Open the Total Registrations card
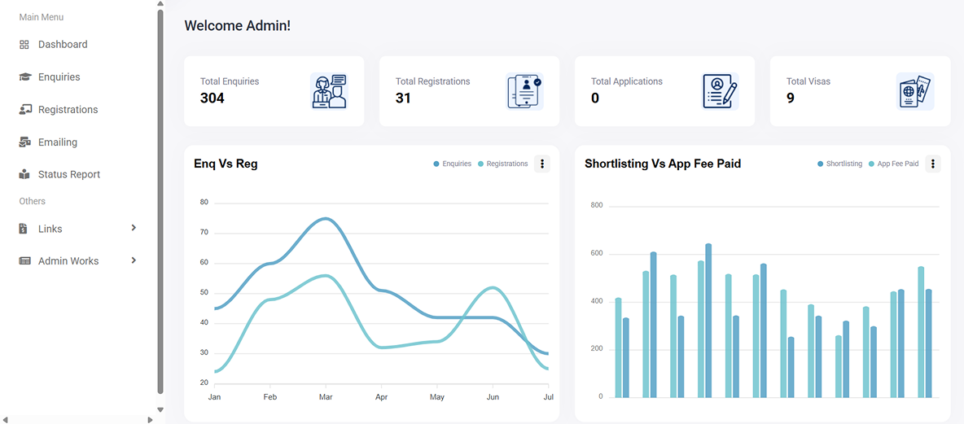 point(469,91)
